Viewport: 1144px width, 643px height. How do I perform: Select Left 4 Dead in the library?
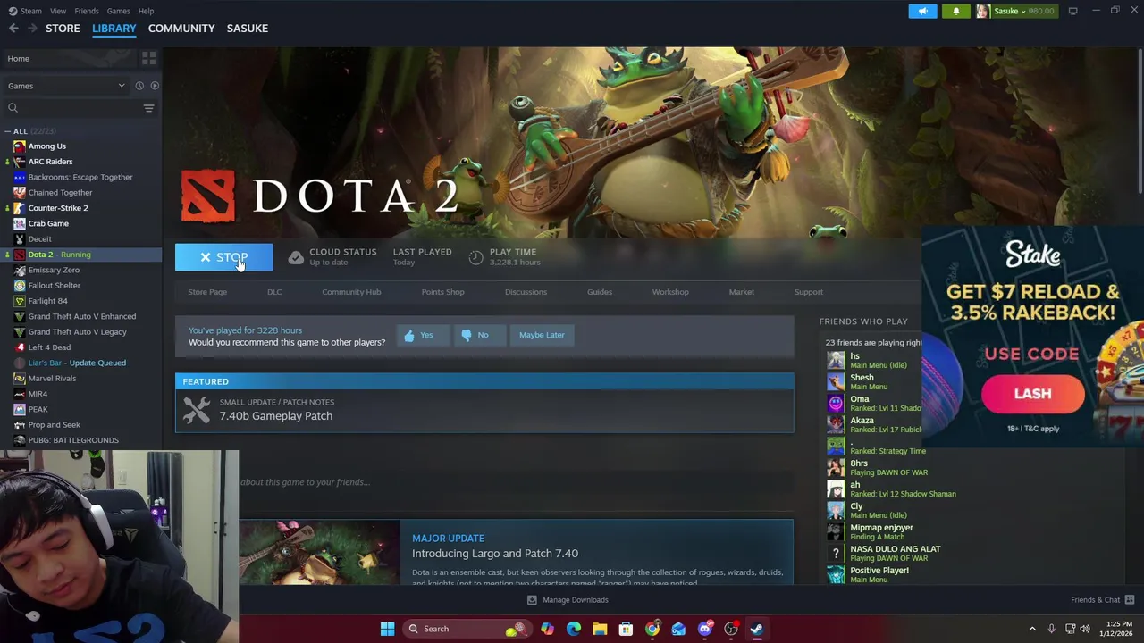coord(49,347)
